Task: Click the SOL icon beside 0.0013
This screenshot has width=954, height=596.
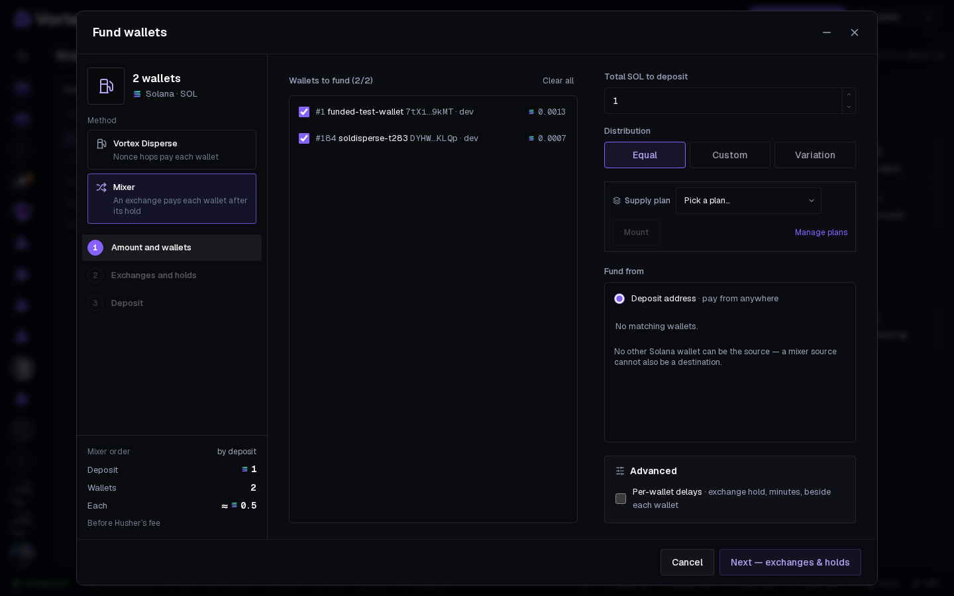Action: pyautogui.click(x=531, y=112)
